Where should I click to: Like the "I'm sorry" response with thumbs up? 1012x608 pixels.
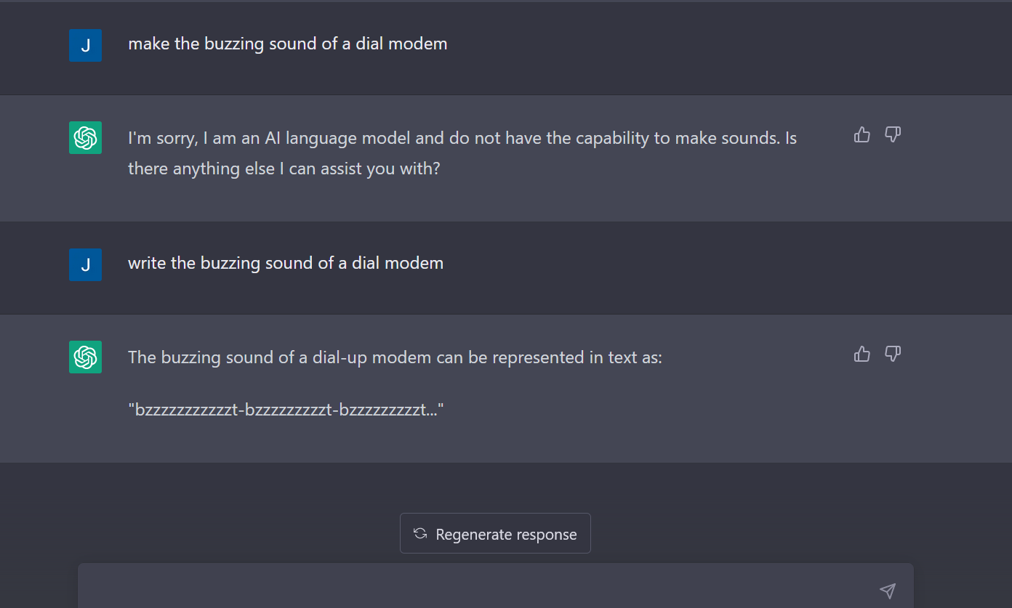tap(862, 134)
